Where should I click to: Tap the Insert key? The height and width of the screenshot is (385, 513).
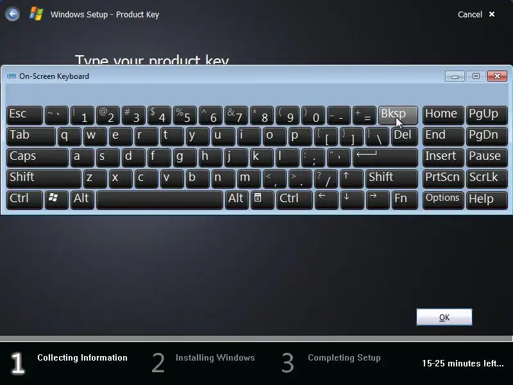tap(443, 157)
